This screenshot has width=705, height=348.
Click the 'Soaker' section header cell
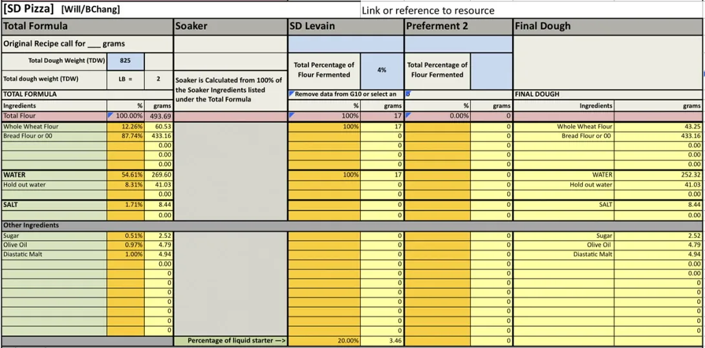tap(230, 27)
